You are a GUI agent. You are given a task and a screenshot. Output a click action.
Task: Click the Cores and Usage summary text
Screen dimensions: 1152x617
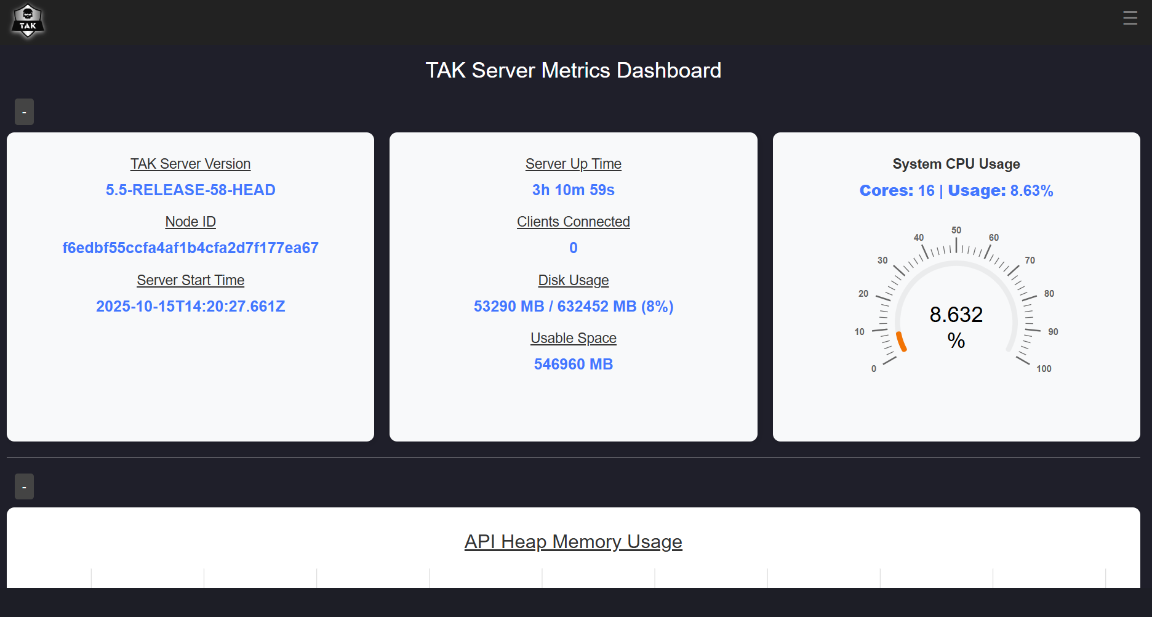click(x=956, y=191)
